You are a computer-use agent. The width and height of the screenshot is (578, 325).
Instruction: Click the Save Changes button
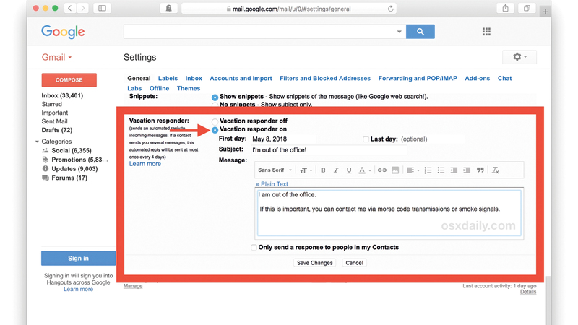click(315, 263)
